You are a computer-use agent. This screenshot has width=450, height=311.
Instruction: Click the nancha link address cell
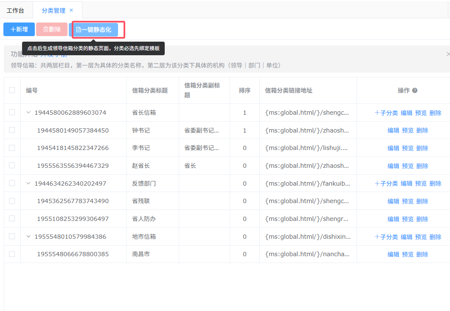click(307, 254)
